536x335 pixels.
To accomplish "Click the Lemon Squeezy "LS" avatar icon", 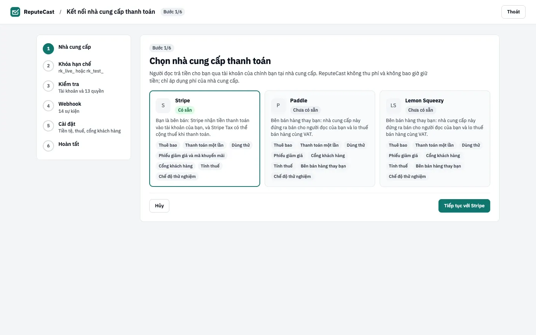I will click(x=393, y=105).
